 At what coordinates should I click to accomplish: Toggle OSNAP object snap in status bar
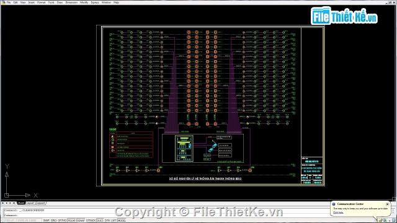pos(81,221)
